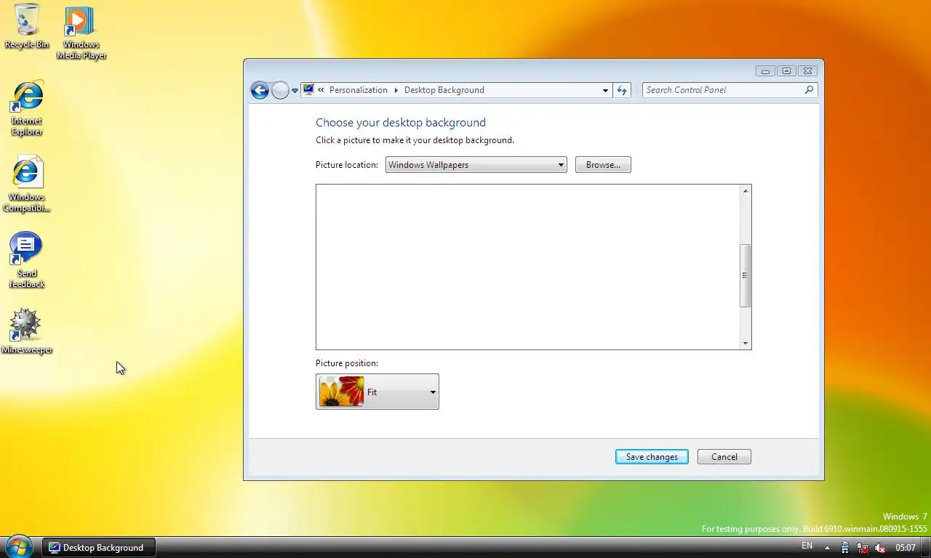
Task: Cancel the desktop background dialog
Action: pos(724,457)
